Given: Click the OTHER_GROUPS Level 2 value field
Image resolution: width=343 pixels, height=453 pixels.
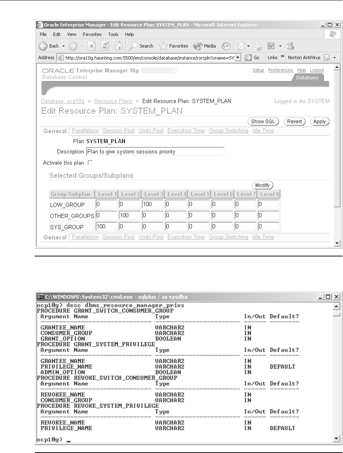Looking at the screenshot, I should [129, 215].
